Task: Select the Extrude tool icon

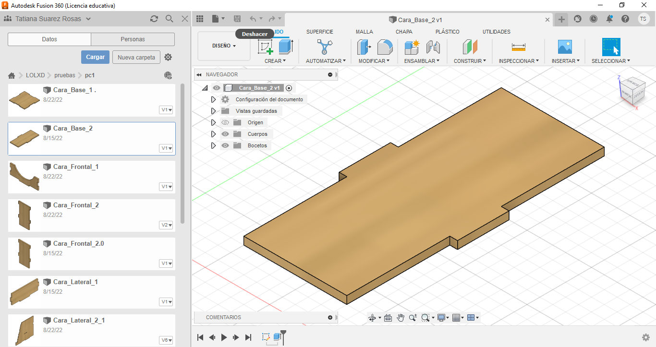Action: [286, 47]
